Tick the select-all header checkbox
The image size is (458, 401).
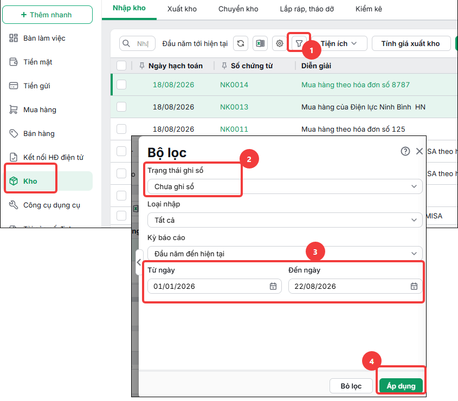point(121,66)
